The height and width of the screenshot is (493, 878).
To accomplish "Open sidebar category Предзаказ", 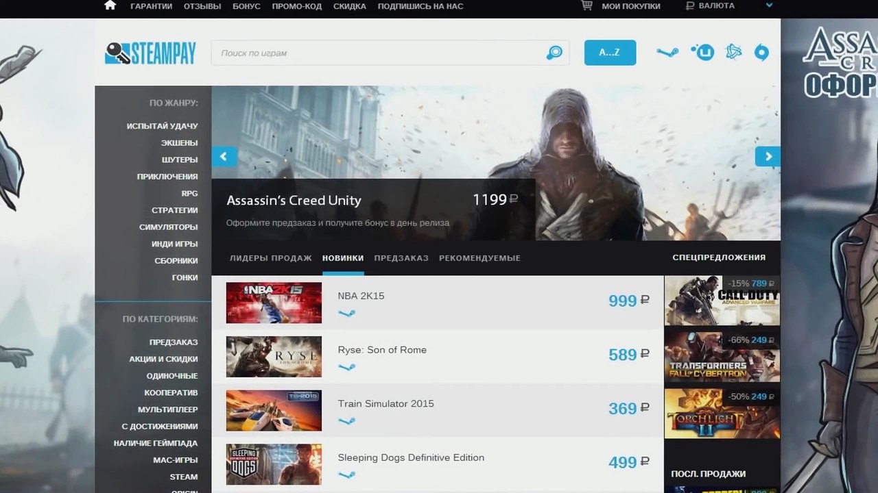I will point(174,342).
